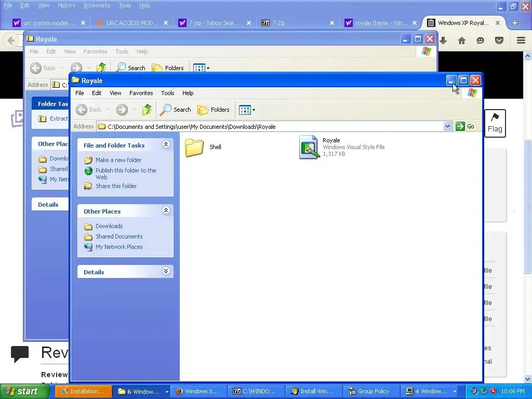The height and width of the screenshot is (399, 532).
Task: Click the Back button in front Royale window
Action: click(89, 110)
